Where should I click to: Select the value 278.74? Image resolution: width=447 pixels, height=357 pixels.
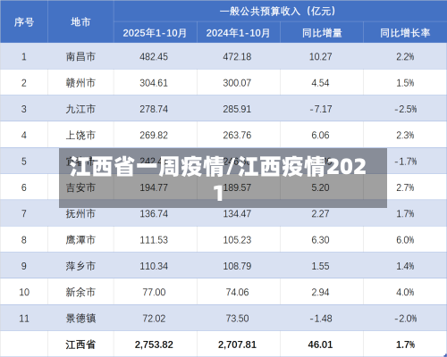click(x=154, y=109)
